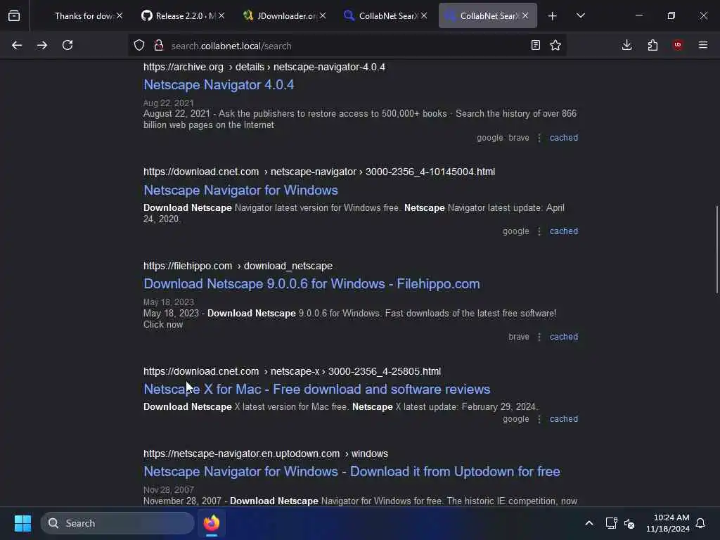
Task: Open the Uptodown Netscape Navigator result
Action: [352, 472]
